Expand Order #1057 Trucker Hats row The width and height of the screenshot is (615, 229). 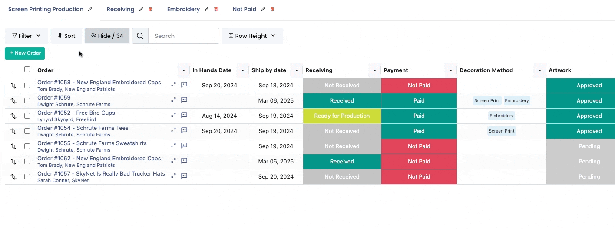pyautogui.click(x=173, y=176)
